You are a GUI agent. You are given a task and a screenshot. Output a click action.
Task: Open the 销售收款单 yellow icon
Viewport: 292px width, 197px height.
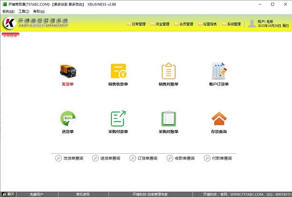[x=118, y=71]
